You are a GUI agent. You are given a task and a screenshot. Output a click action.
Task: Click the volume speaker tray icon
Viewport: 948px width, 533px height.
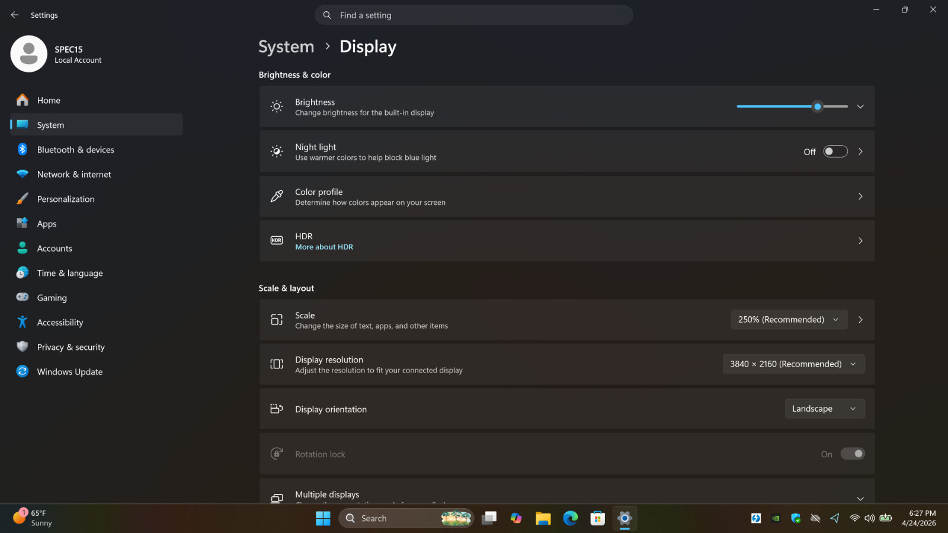click(x=869, y=518)
